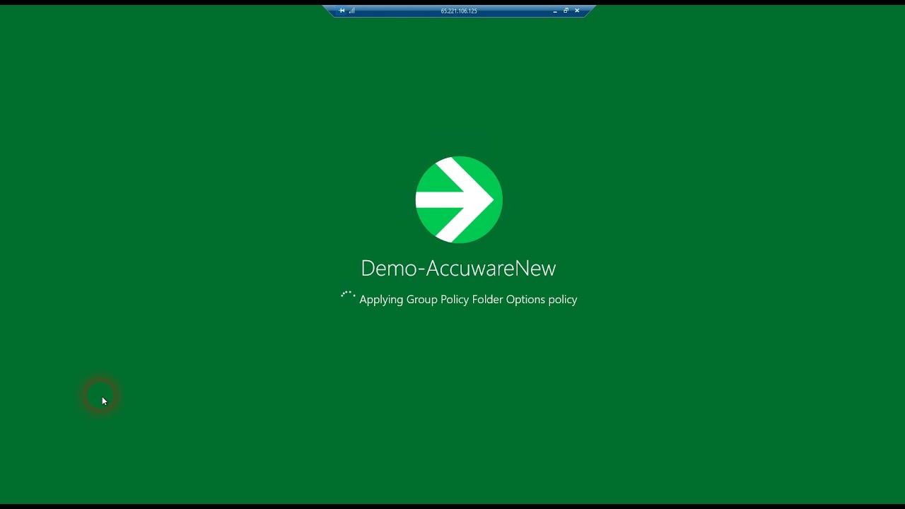
Task: Minimize the remote desktop session
Action: click(555, 11)
